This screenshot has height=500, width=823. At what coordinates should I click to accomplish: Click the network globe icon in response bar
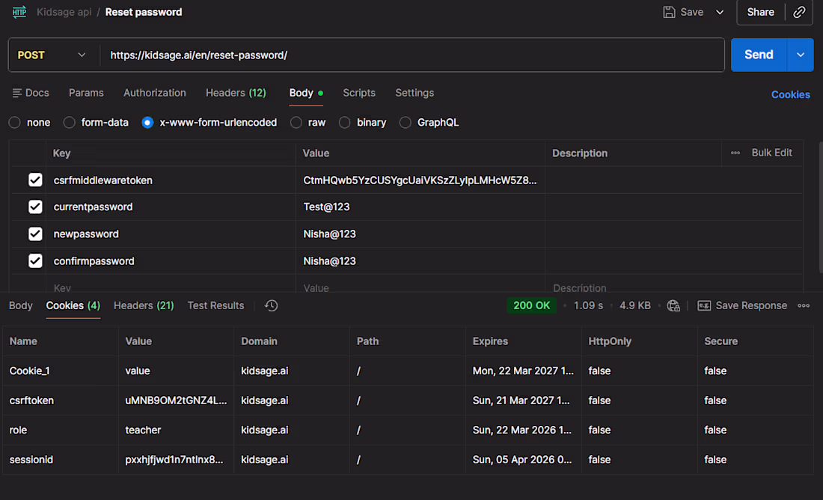coord(673,305)
